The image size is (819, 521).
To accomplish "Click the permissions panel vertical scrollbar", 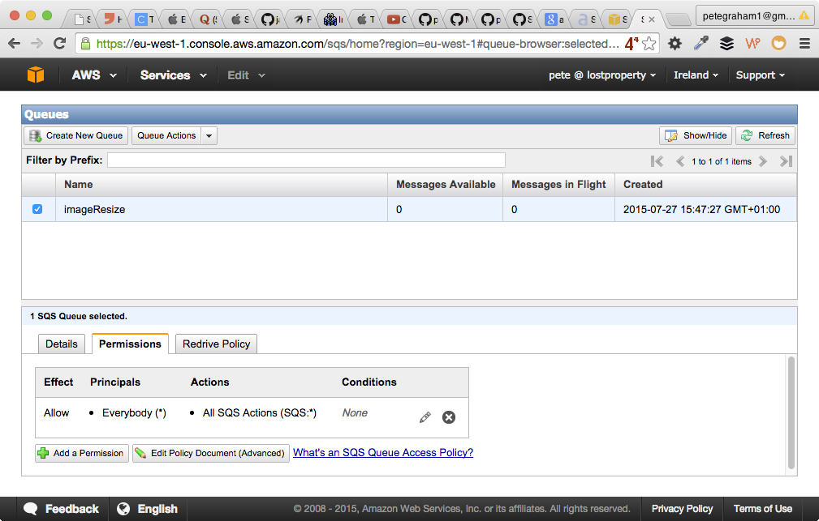I will (x=791, y=413).
